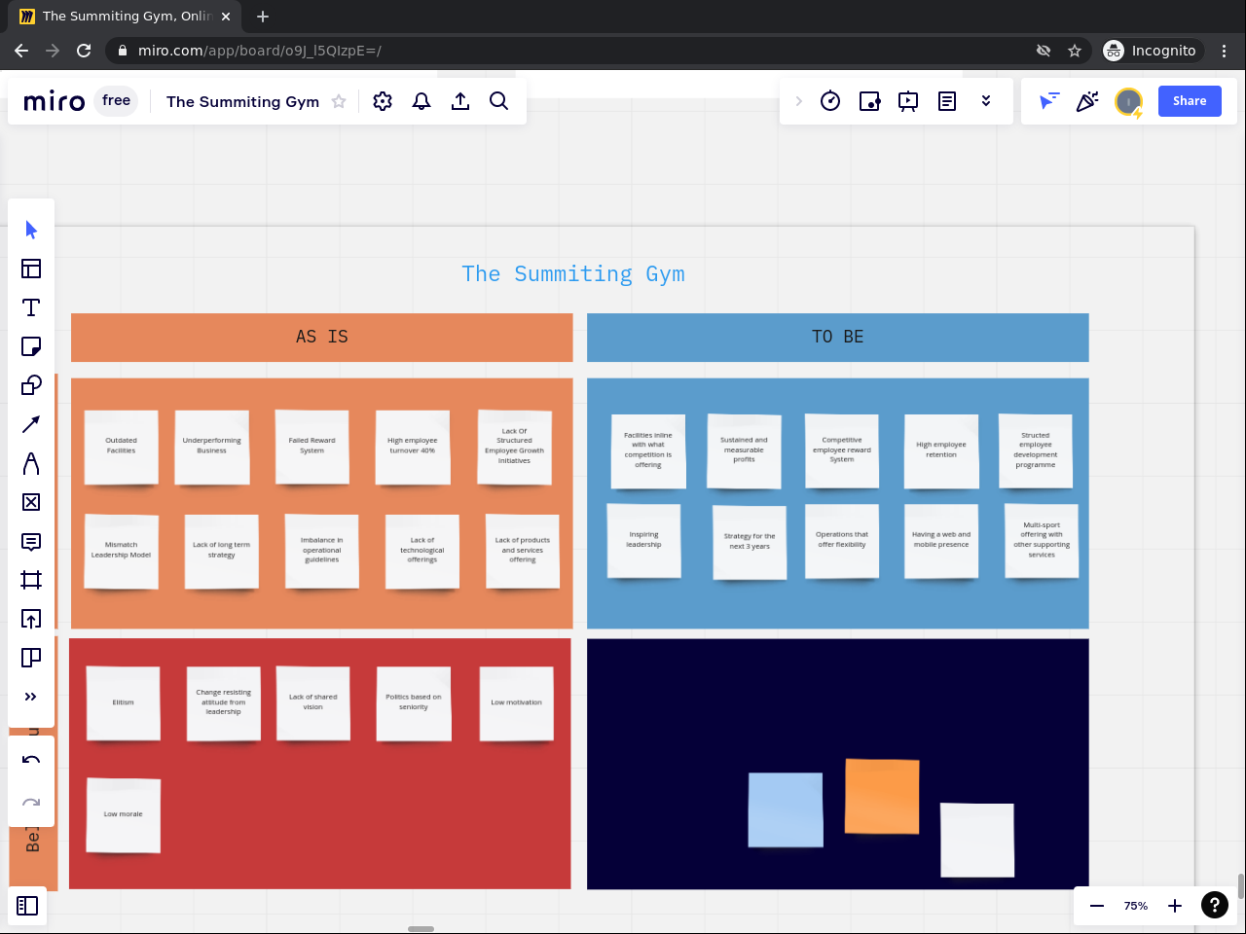Expand the collapsed collaboration toolbar chevron

point(798,101)
